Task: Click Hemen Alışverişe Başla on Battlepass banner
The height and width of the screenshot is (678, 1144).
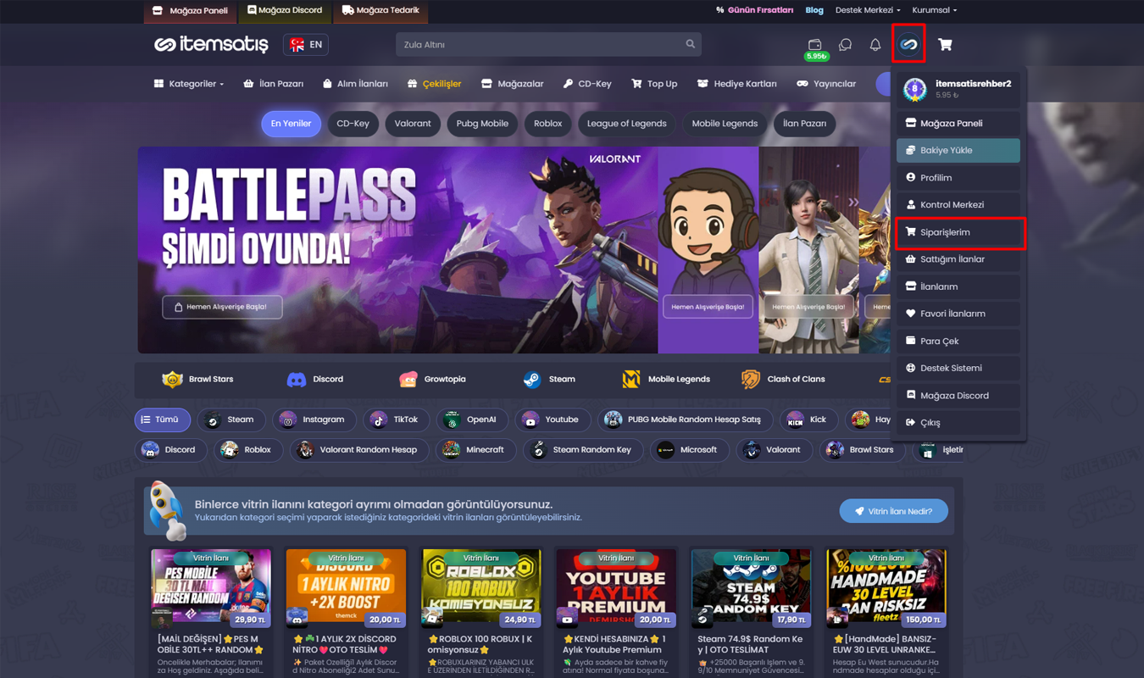Action: click(x=222, y=307)
